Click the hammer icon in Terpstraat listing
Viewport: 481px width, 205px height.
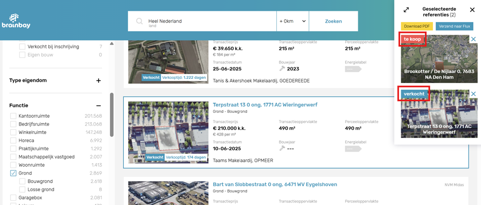(282, 149)
